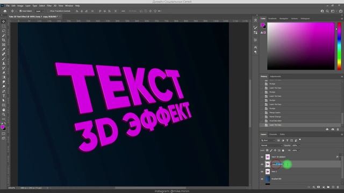
Task: Create new snapshot camera icon in History
Action: coord(333,129)
